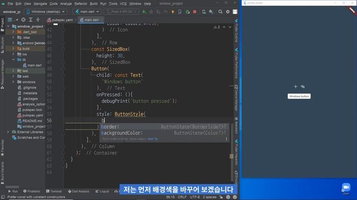Open IDE settings gear icon
357x200 pixels.
(x=228, y=12)
